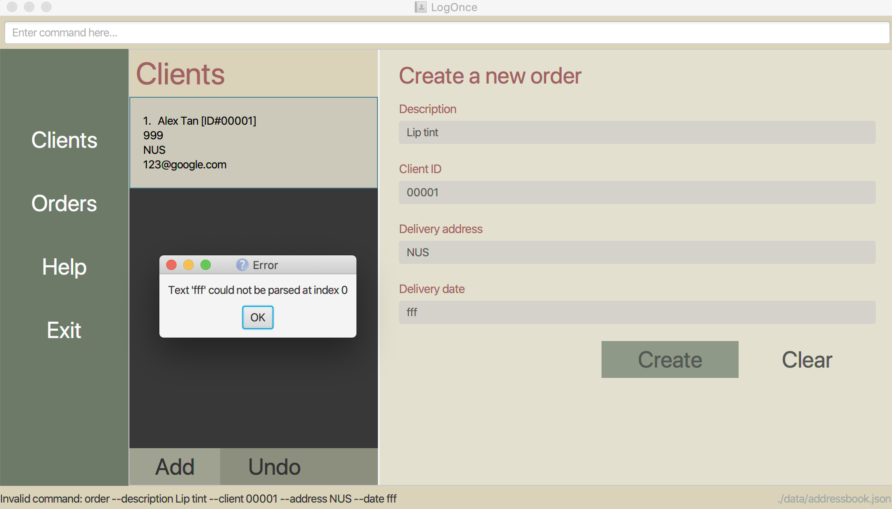Image resolution: width=892 pixels, height=509 pixels.
Task: Click the yellow minimize button on Error dialog
Action: tap(189, 265)
